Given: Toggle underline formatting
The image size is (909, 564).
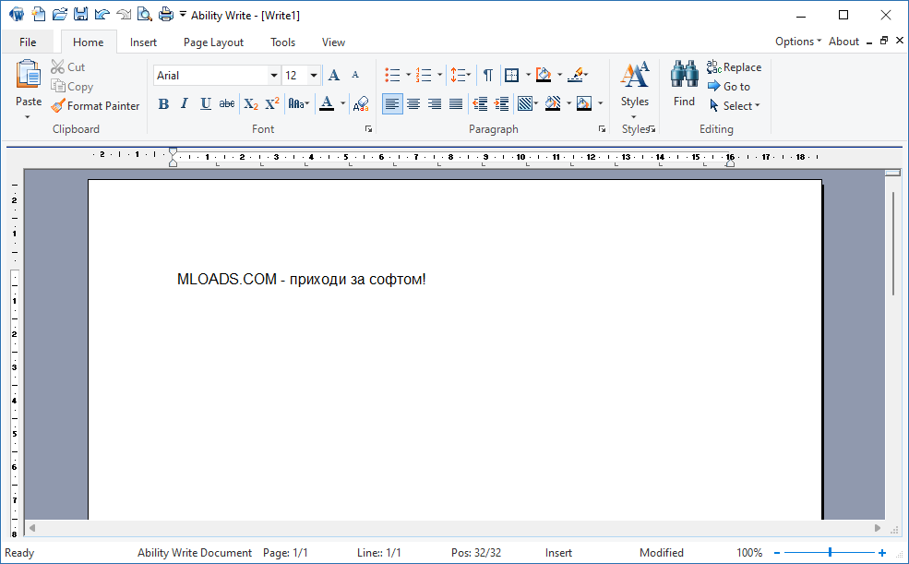Looking at the screenshot, I should tap(205, 103).
